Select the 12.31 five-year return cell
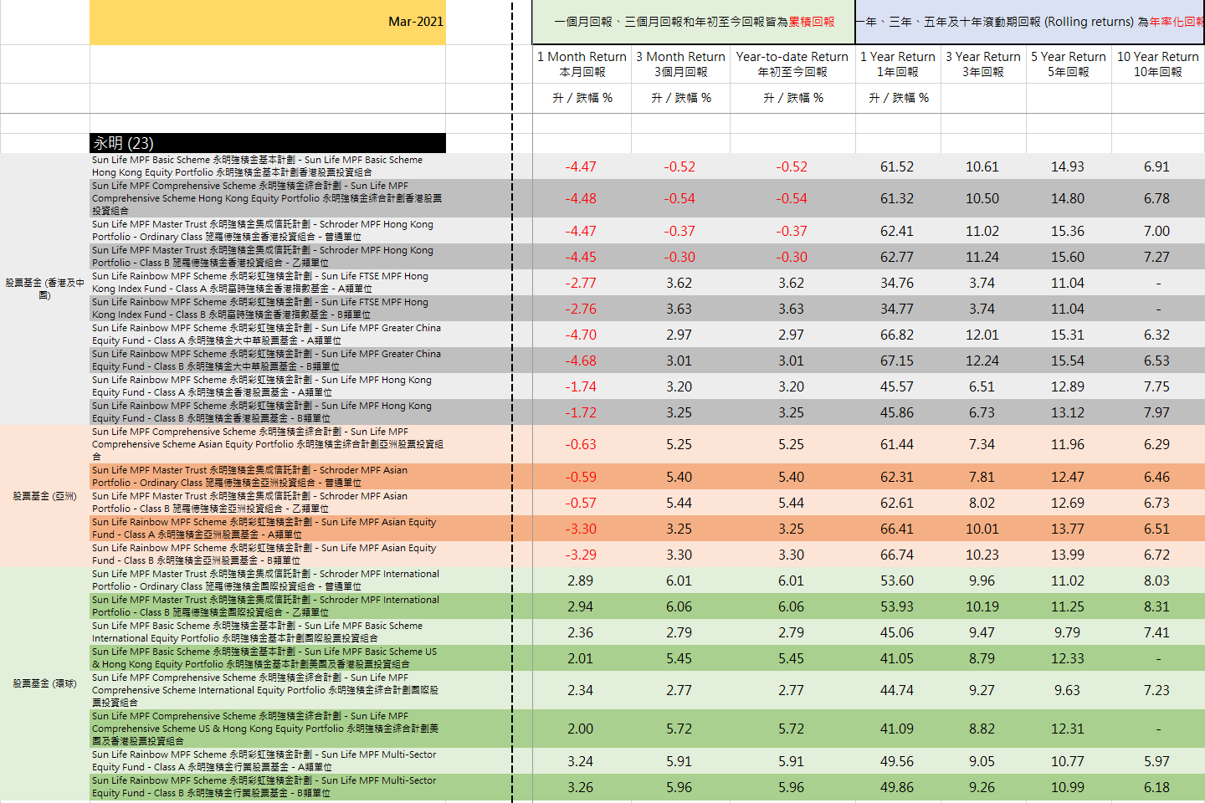1205x803 pixels. (1068, 729)
